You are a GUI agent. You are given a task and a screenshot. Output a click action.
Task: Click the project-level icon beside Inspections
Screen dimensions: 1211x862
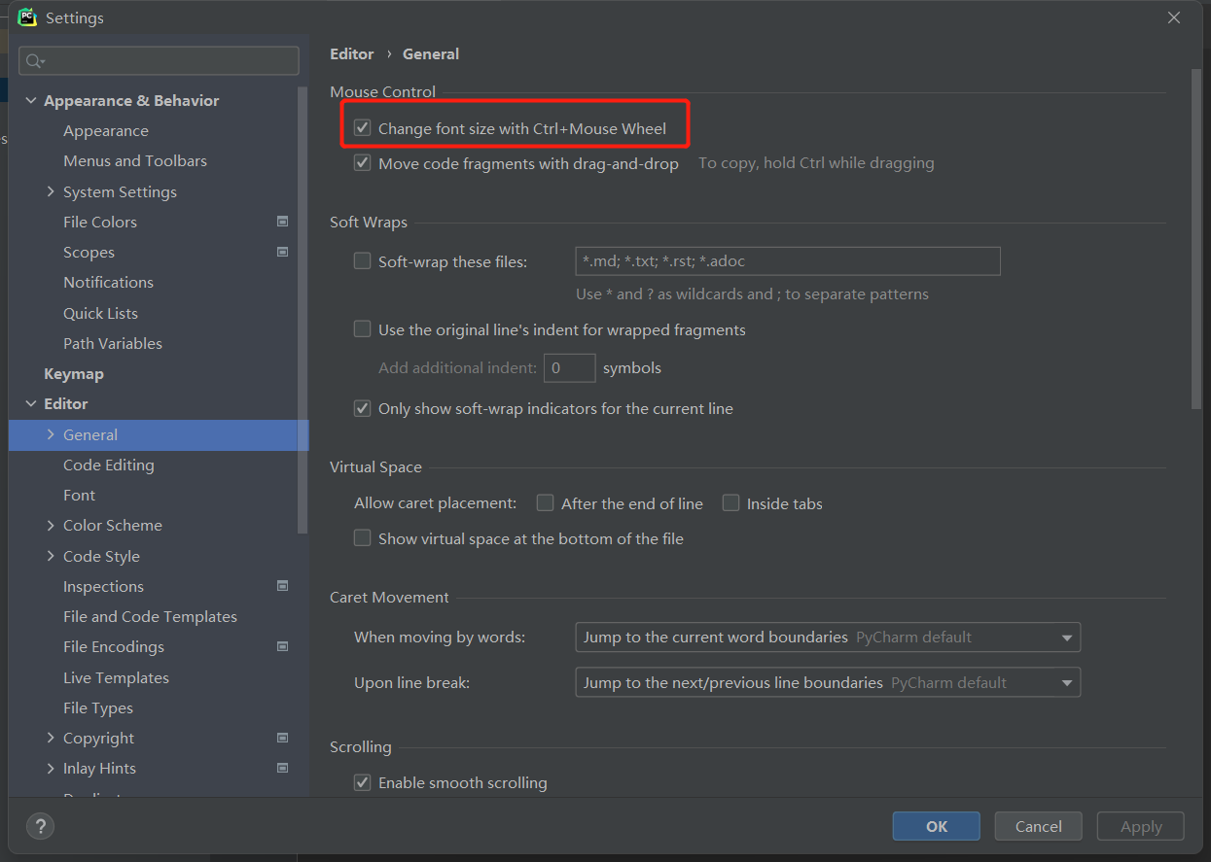click(282, 586)
